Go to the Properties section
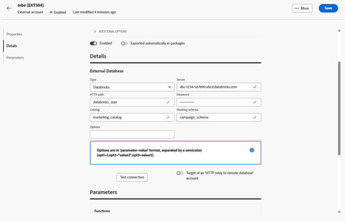The height and width of the screenshot is (221, 345). pyautogui.click(x=14, y=34)
